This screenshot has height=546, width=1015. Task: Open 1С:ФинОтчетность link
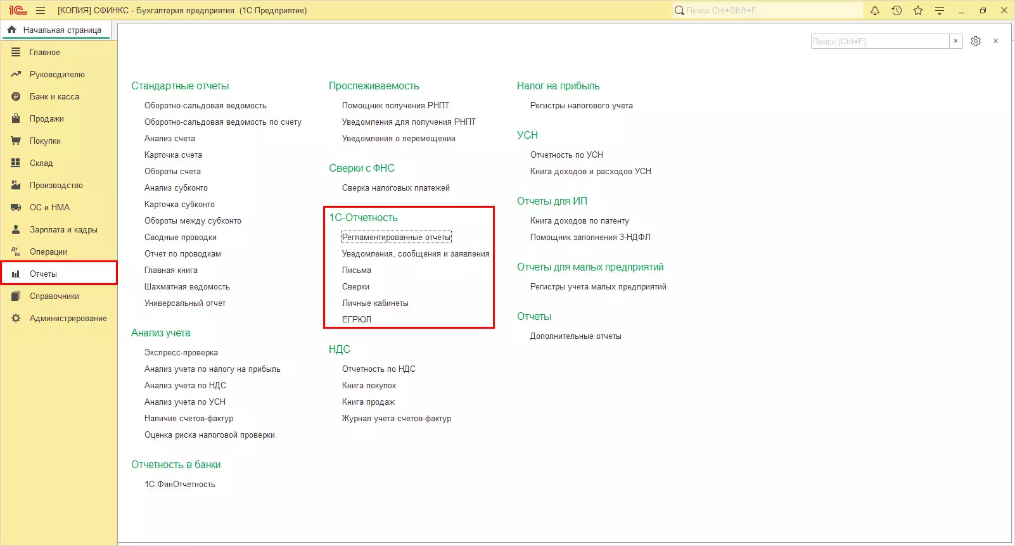point(180,485)
